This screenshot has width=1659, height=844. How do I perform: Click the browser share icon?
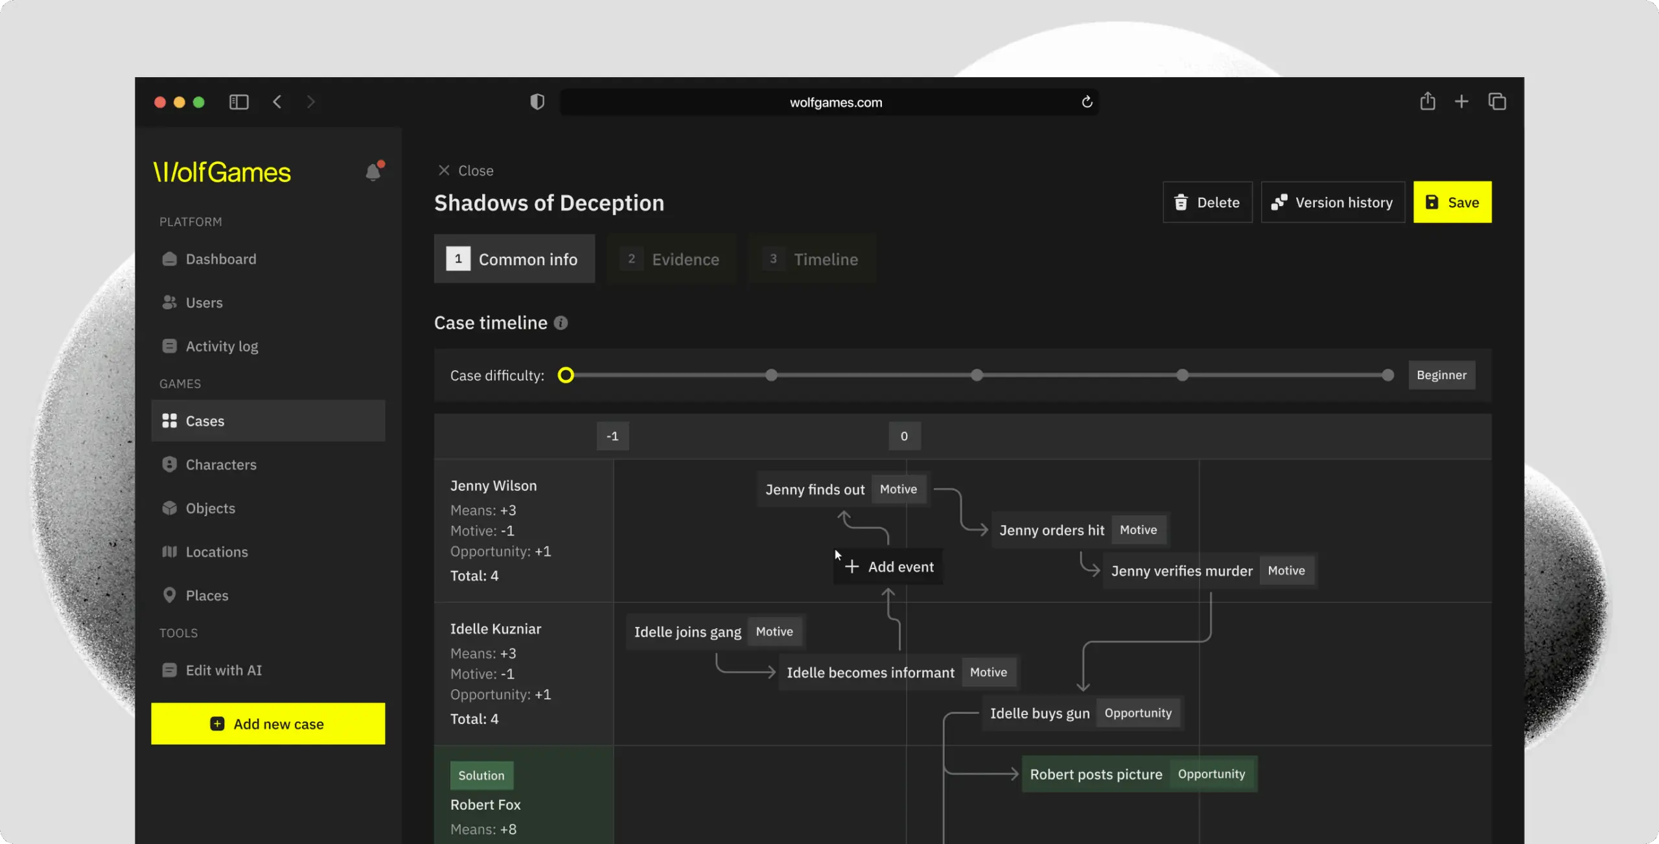[x=1427, y=102]
